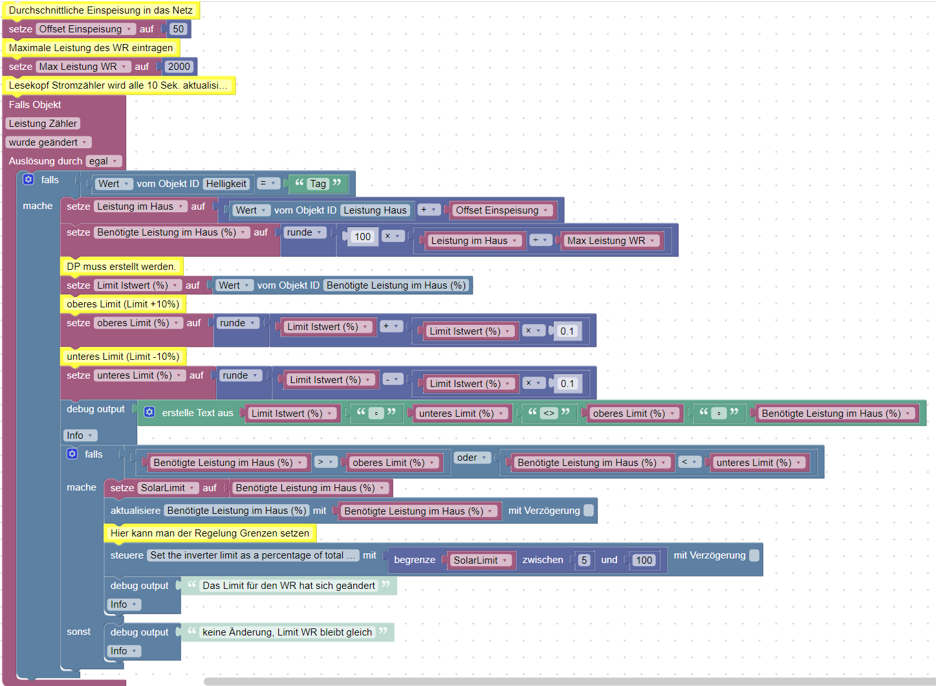The height and width of the screenshot is (686, 936).
Task: Open Wert dropdown in setze Limit Istwert row
Action: coord(234,285)
